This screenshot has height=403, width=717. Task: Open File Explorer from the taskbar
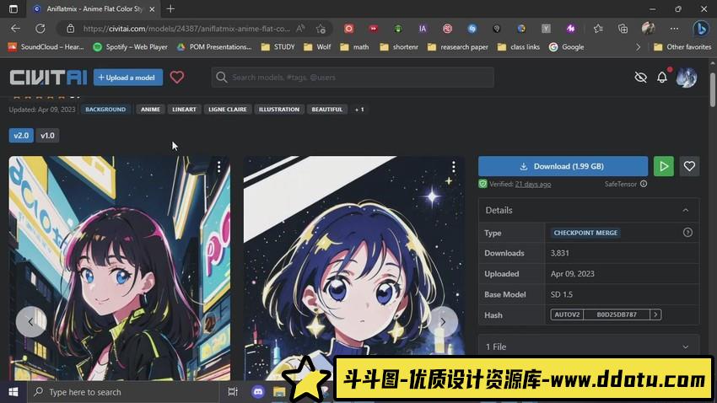[x=279, y=391]
